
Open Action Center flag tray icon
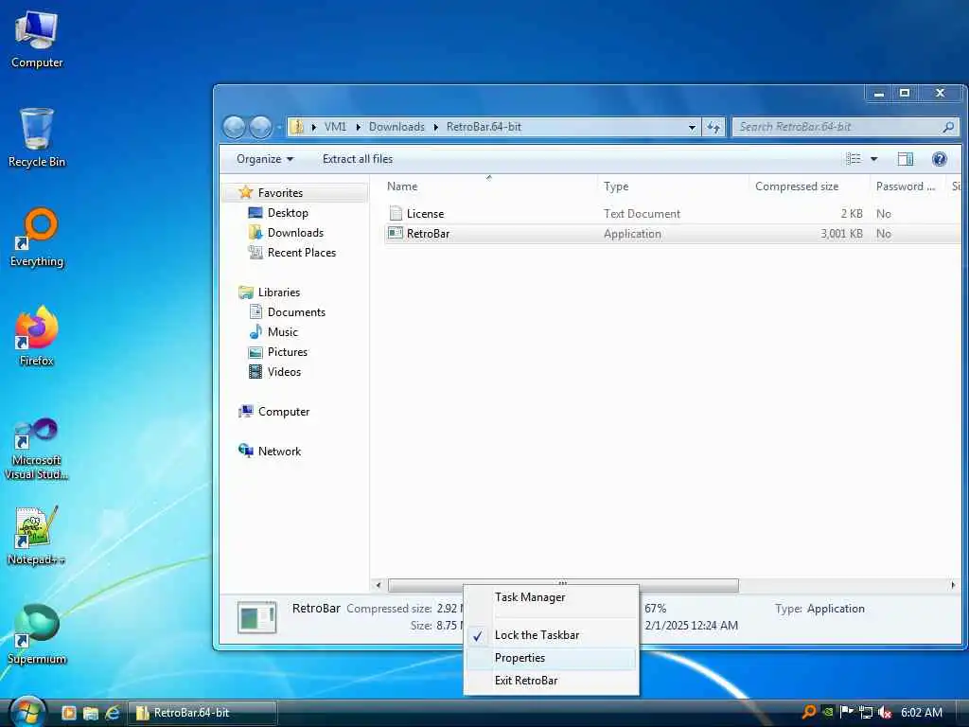(847, 712)
